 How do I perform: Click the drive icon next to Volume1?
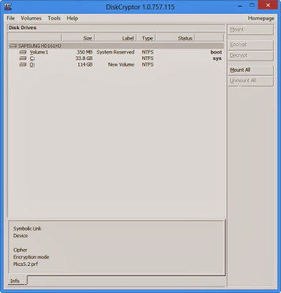(x=23, y=52)
